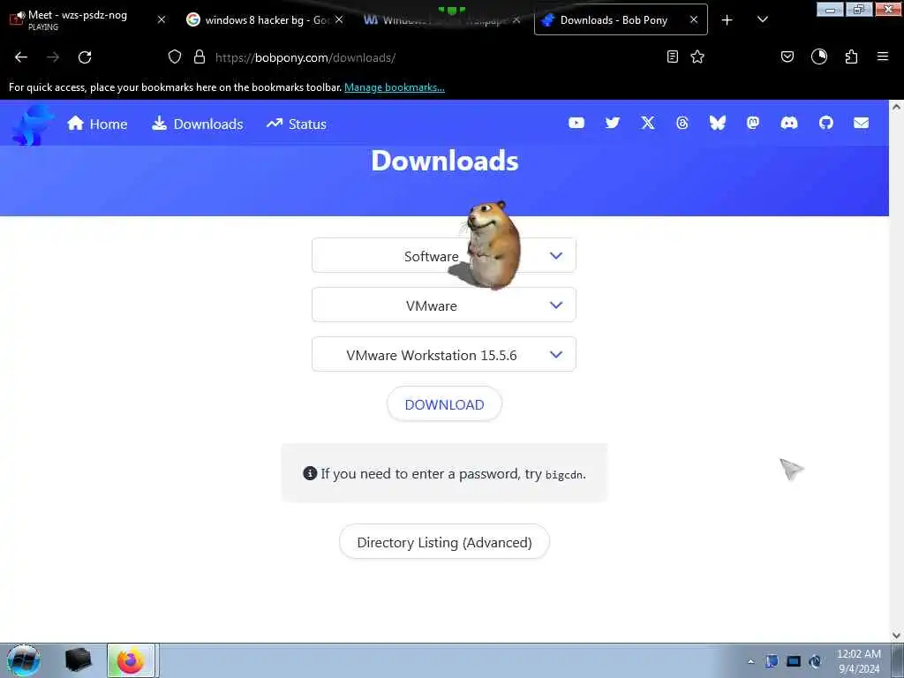Close the windows 8 hacker bg tab

coord(339,19)
